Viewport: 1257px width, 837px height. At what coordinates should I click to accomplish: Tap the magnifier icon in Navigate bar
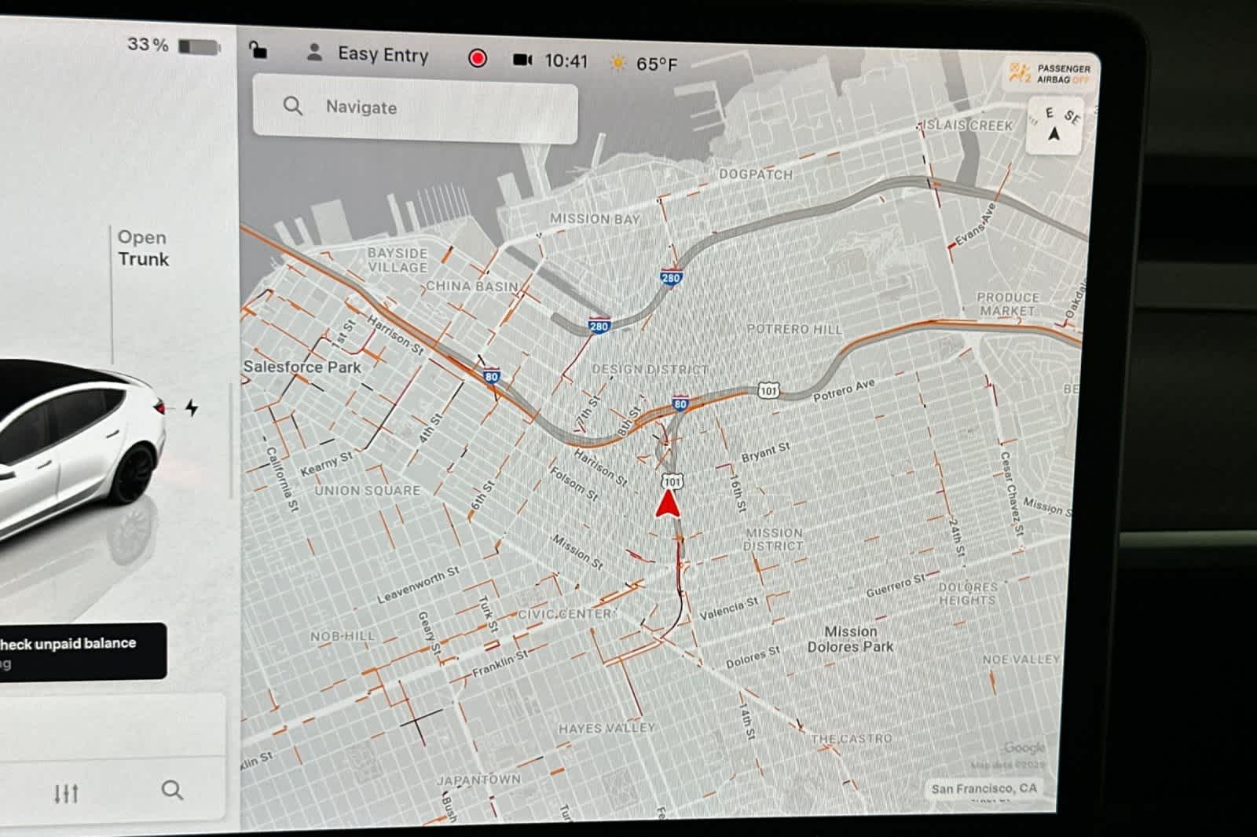[x=292, y=106]
